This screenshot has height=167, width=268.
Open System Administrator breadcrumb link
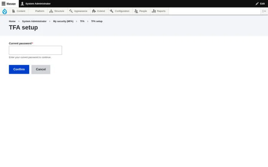coord(34,21)
